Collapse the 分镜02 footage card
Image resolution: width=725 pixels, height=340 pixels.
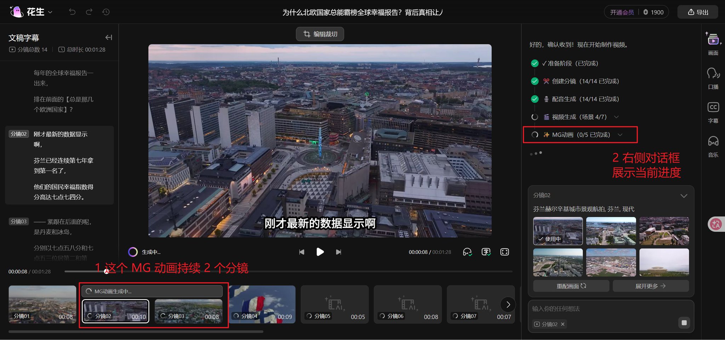click(x=684, y=195)
